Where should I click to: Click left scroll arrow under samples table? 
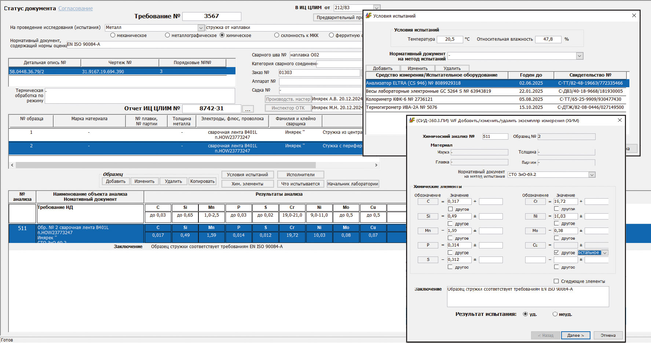tap(12, 165)
